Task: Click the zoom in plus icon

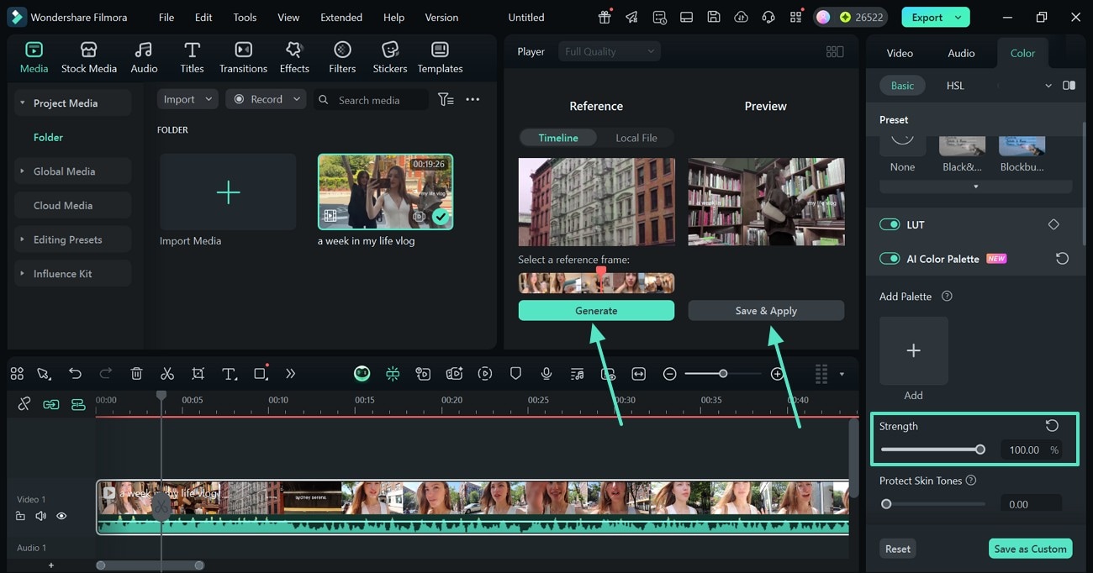Action: coord(777,374)
